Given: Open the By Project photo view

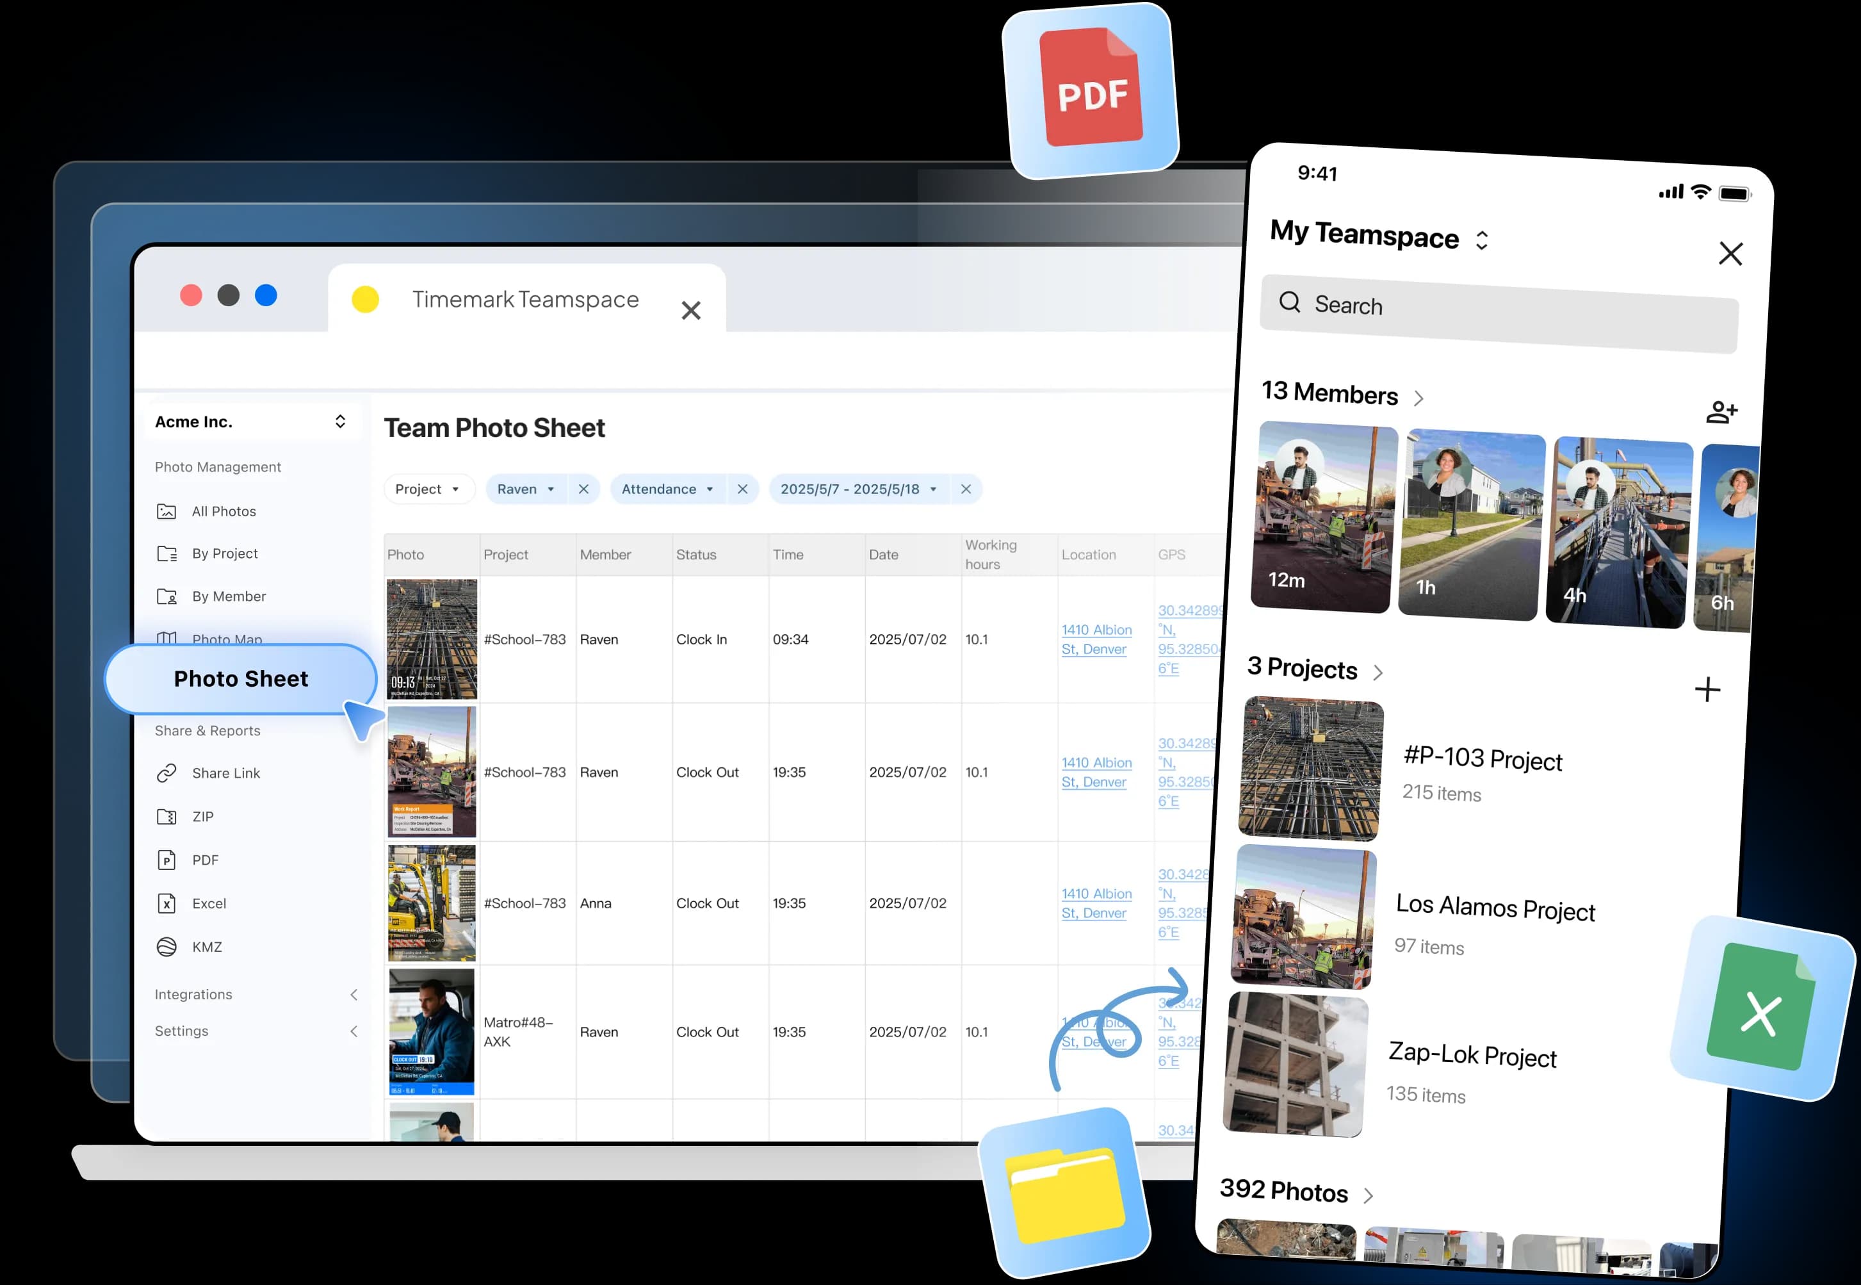Looking at the screenshot, I should pos(207,554).
